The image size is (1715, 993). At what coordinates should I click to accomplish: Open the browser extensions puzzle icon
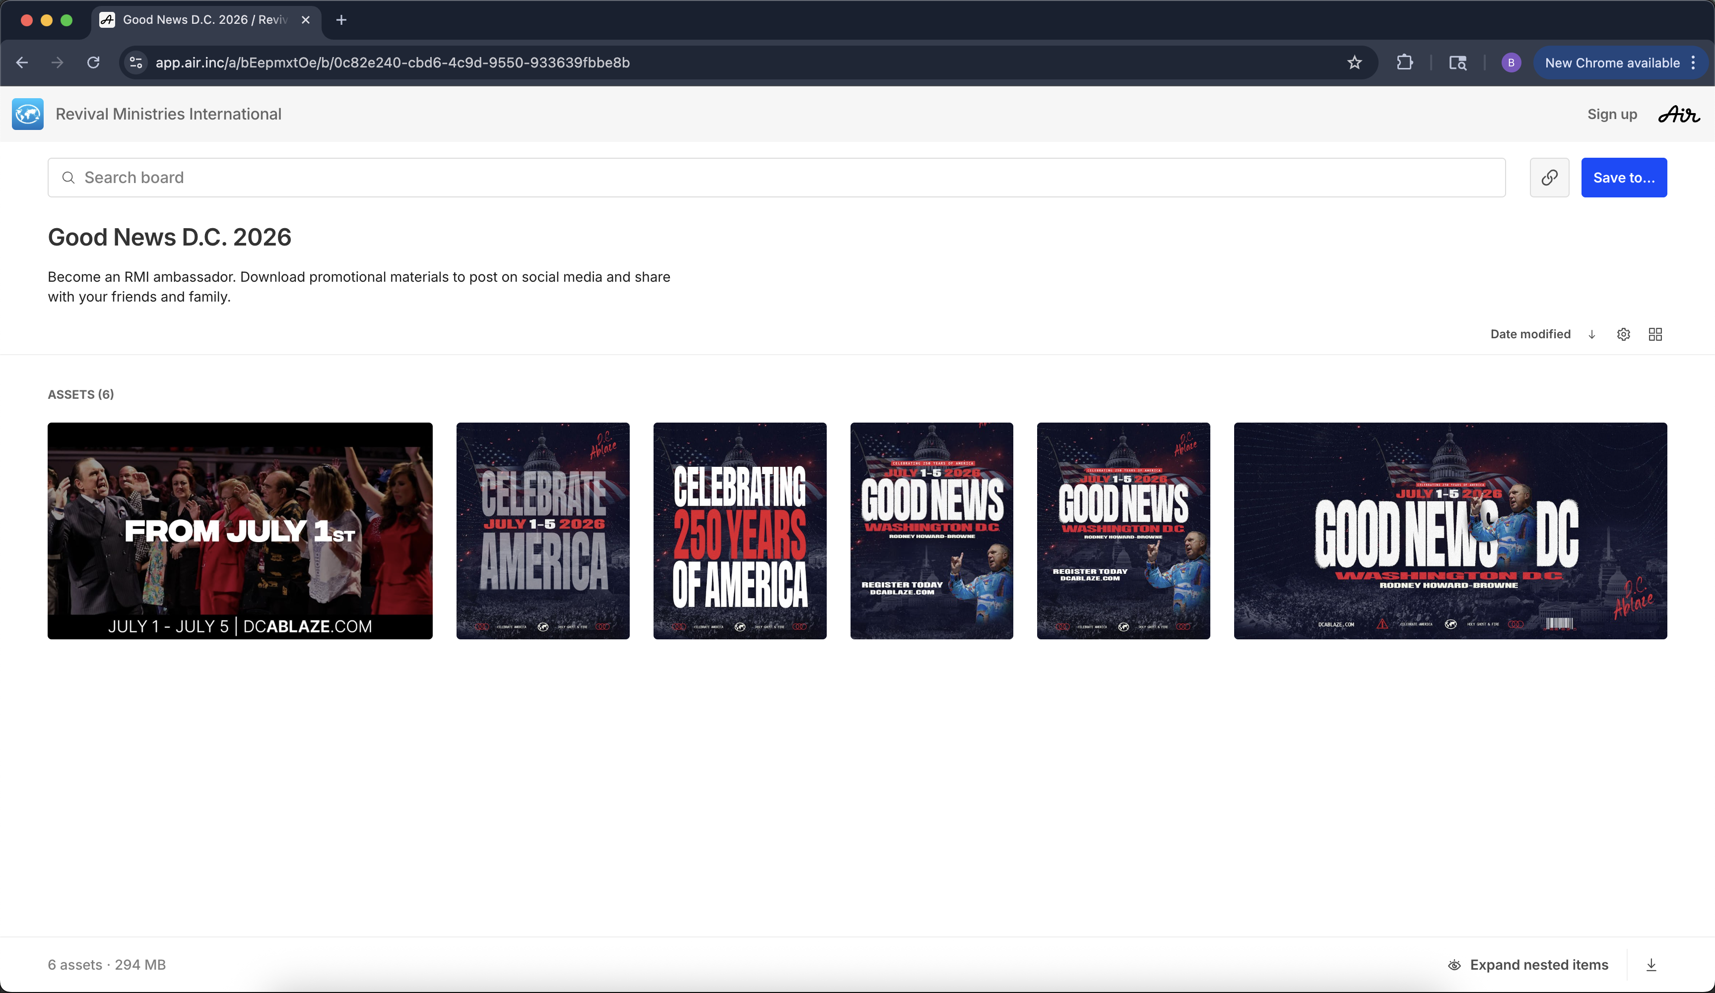pyautogui.click(x=1405, y=62)
